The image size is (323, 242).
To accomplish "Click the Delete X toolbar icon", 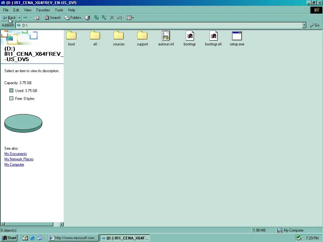I will coord(112,18).
